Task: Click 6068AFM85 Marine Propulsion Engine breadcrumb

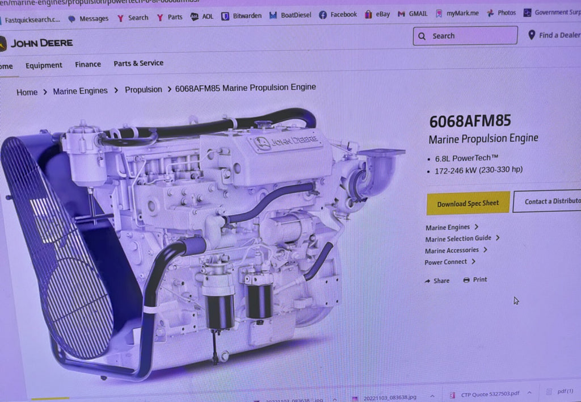Action: (245, 87)
